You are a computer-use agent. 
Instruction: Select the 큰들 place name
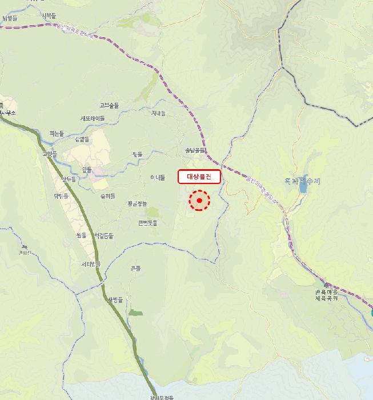tap(135, 268)
